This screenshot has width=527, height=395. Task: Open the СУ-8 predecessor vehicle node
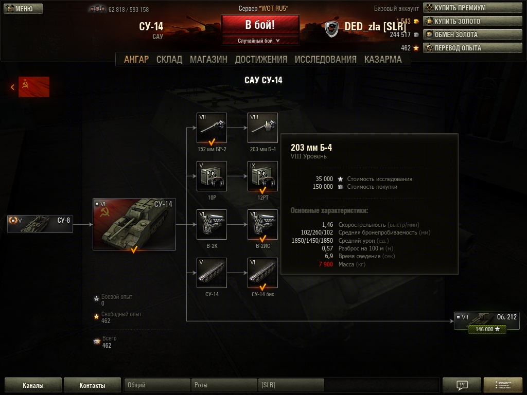(40, 224)
